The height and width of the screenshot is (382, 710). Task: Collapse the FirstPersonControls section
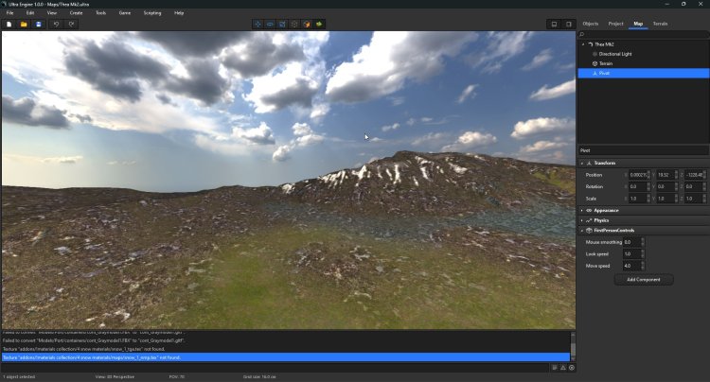pyautogui.click(x=583, y=231)
